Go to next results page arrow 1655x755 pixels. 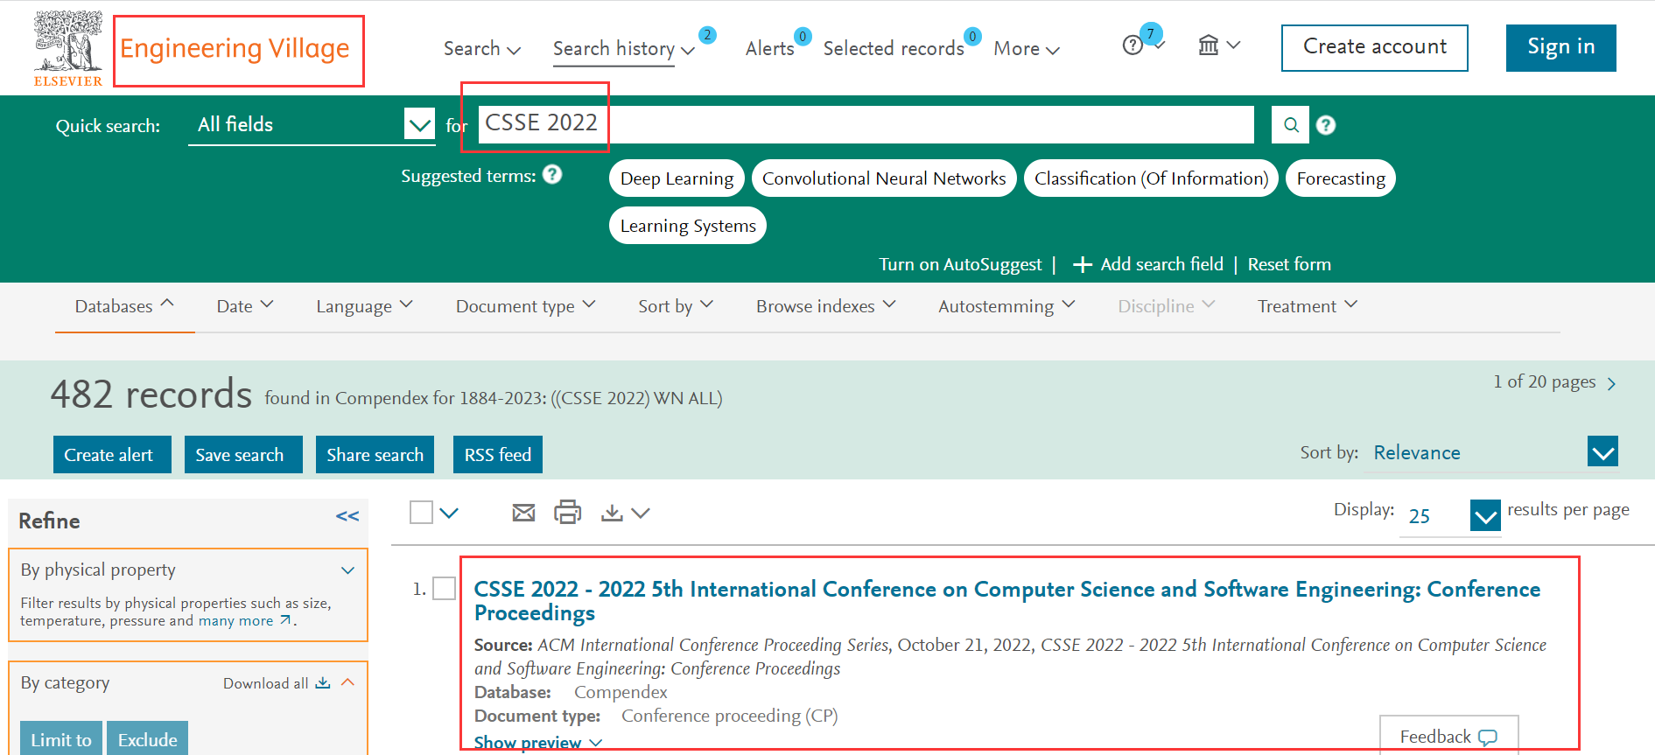1611,383
